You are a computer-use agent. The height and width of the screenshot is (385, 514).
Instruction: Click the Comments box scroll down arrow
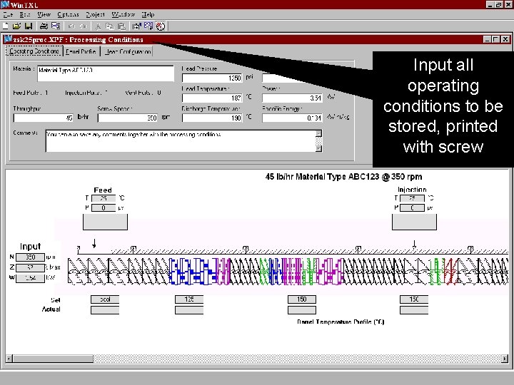click(x=318, y=148)
